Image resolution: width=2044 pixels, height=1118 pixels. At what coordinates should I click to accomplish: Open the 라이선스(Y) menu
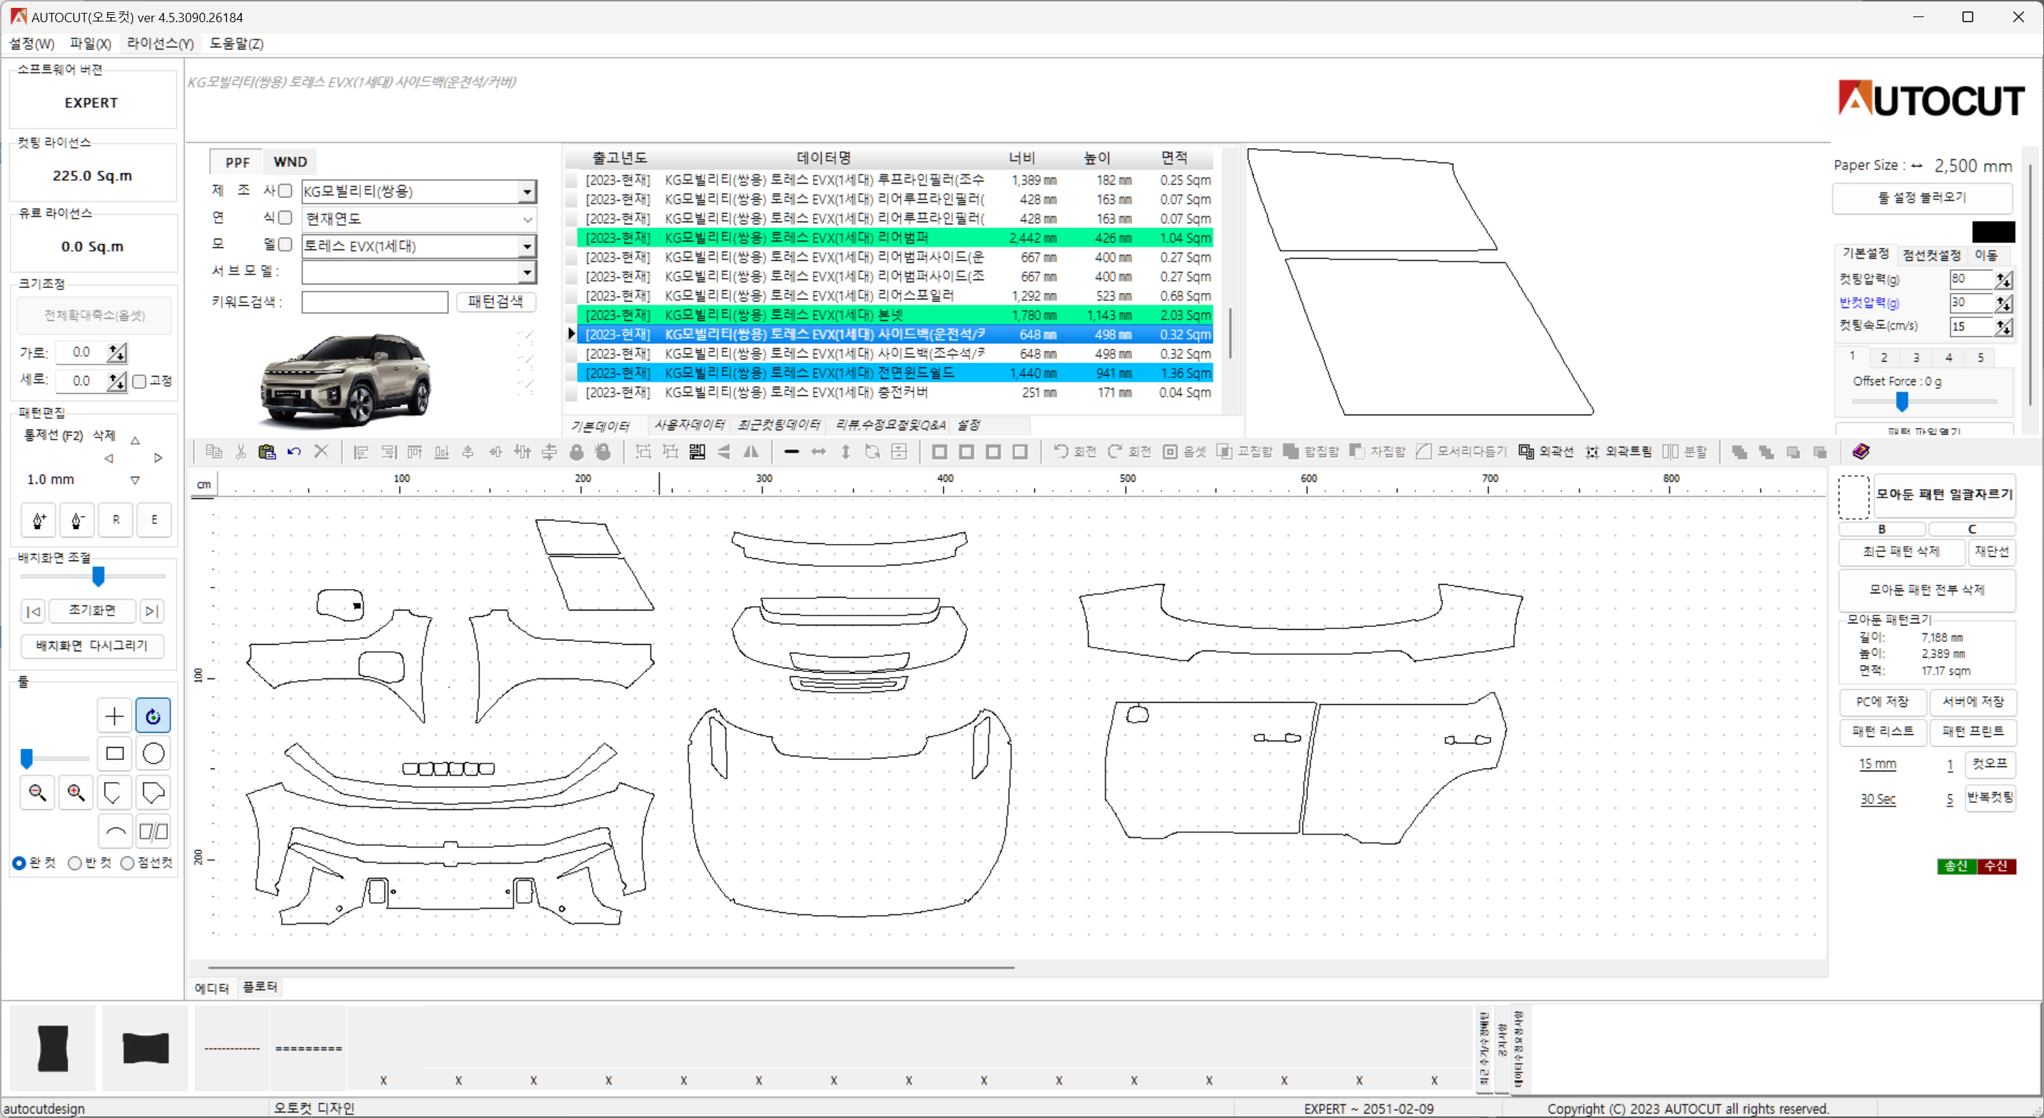coord(160,44)
